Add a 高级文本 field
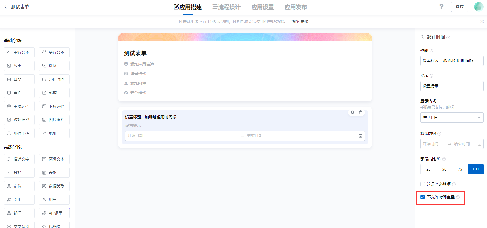Viewport: 487px width, 228px height. pos(54,159)
